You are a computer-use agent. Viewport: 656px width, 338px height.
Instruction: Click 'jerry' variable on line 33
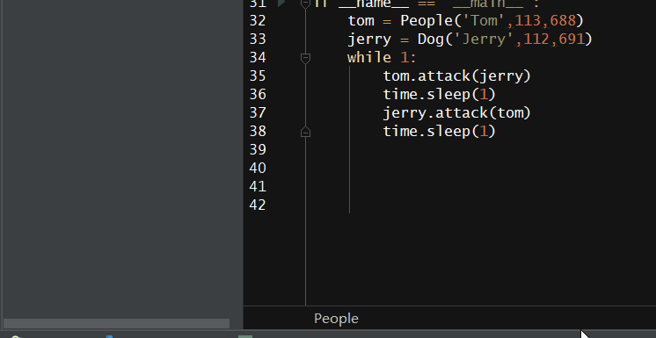[370, 40]
